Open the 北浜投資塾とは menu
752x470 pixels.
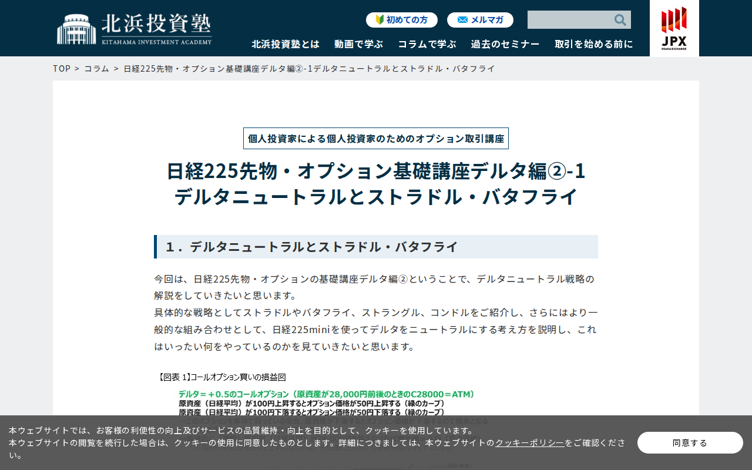pyautogui.click(x=286, y=44)
